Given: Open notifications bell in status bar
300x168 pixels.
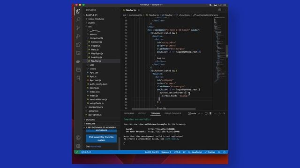Looking at the screenshot, I should (x=225, y=152).
